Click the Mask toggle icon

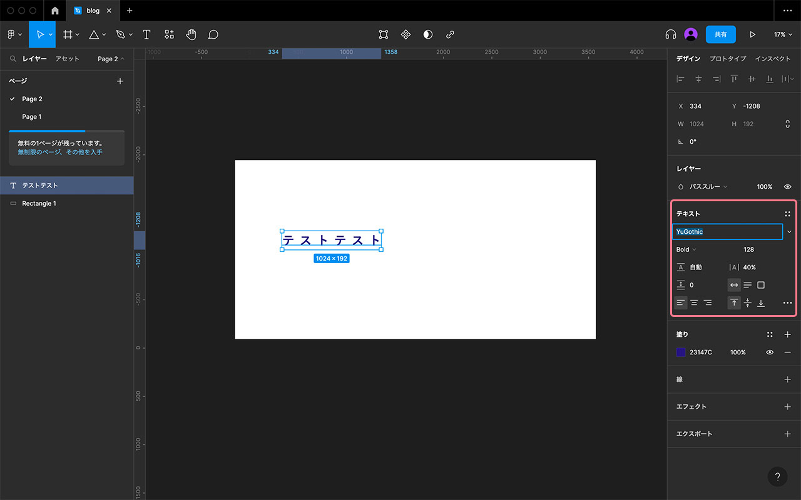428,34
